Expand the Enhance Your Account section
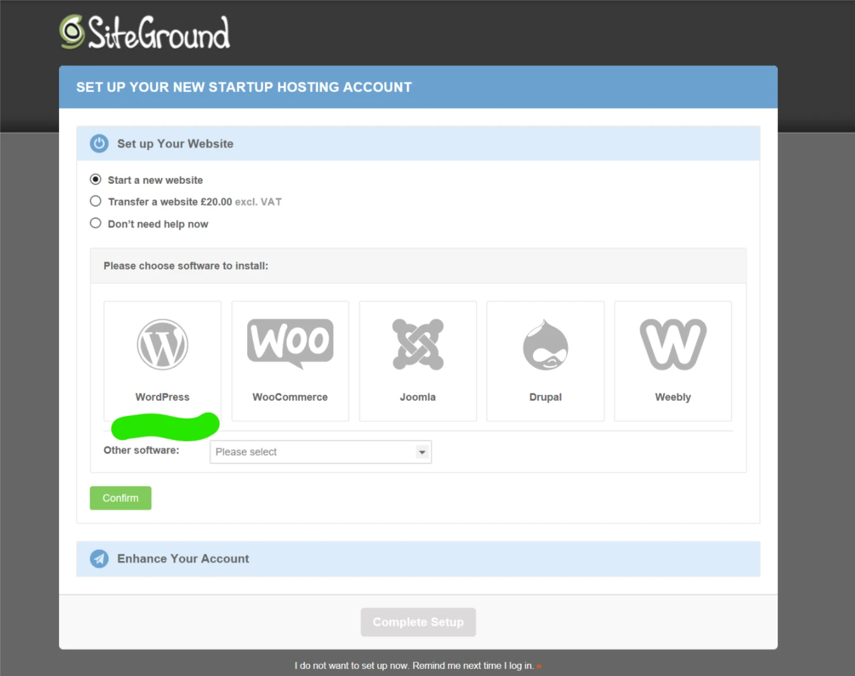Viewport: 855px width, 676px height. (x=418, y=559)
